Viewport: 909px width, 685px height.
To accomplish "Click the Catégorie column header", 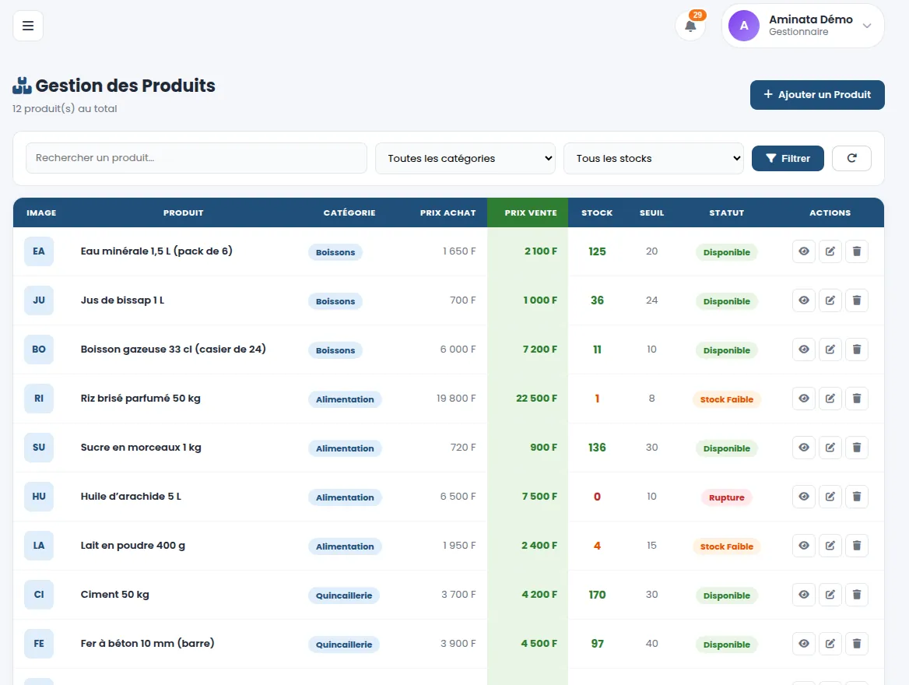I will (x=349, y=213).
